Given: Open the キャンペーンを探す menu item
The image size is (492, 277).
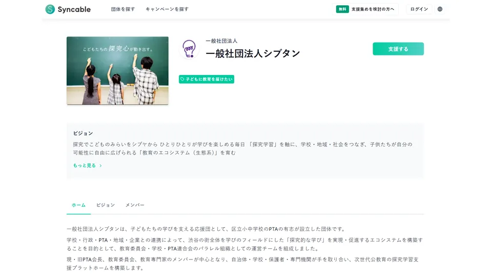Looking at the screenshot, I should coord(167,9).
